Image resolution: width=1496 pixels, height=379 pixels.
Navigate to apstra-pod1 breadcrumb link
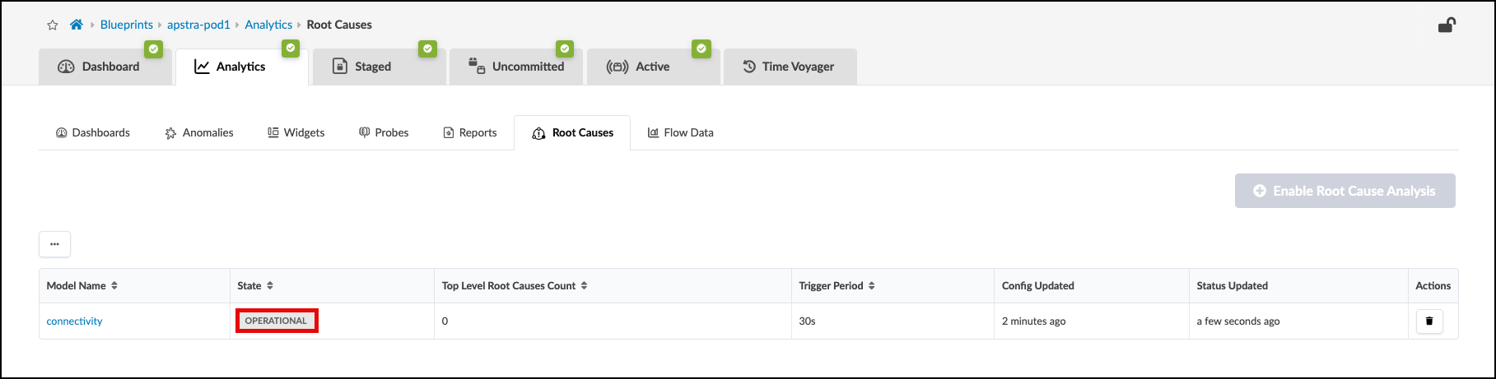tap(198, 25)
